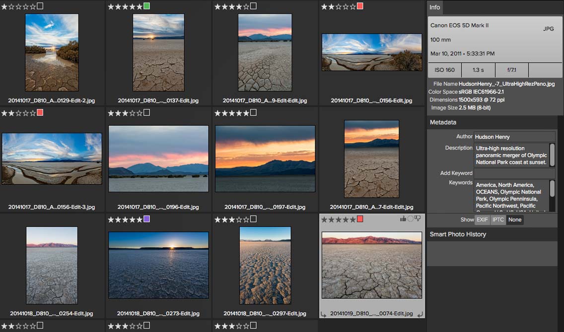
Task: Click thumbs-down dislike icon on selected photo
Action: click(418, 219)
